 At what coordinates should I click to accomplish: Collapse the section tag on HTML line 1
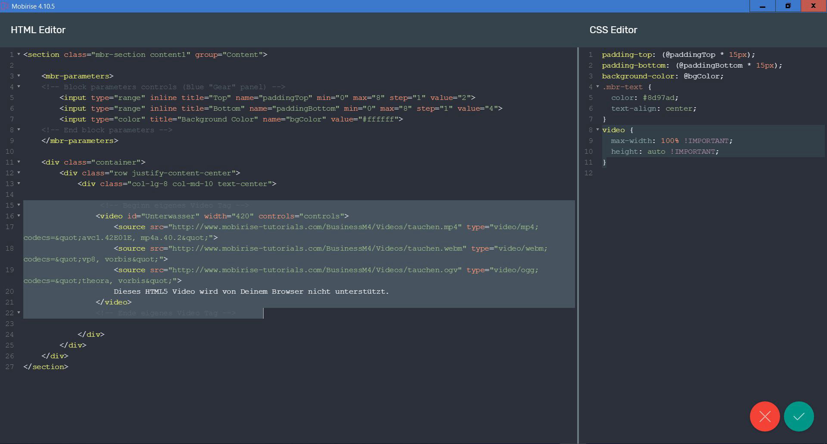(x=19, y=54)
